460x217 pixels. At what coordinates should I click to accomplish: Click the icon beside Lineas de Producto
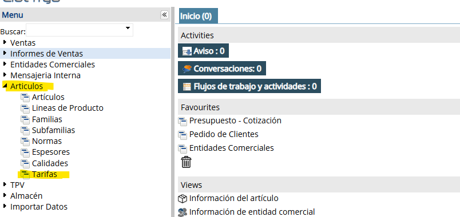click(x=25, y=108)
